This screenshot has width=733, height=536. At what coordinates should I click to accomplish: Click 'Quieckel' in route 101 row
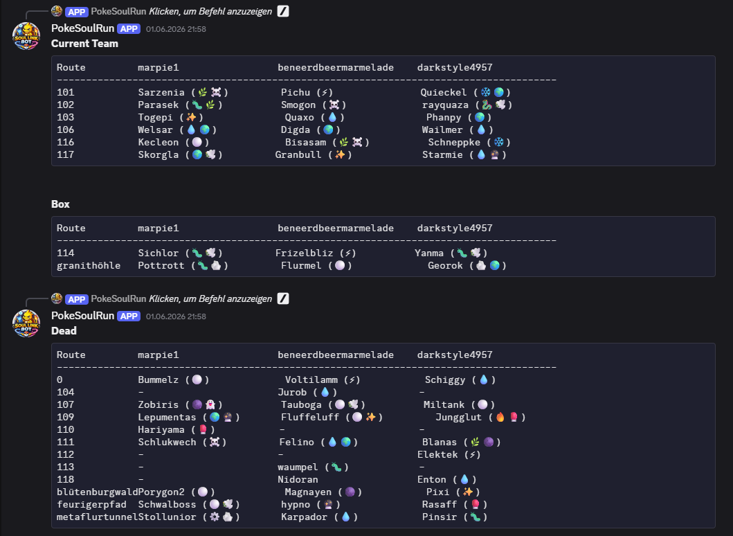coord(443,93)
